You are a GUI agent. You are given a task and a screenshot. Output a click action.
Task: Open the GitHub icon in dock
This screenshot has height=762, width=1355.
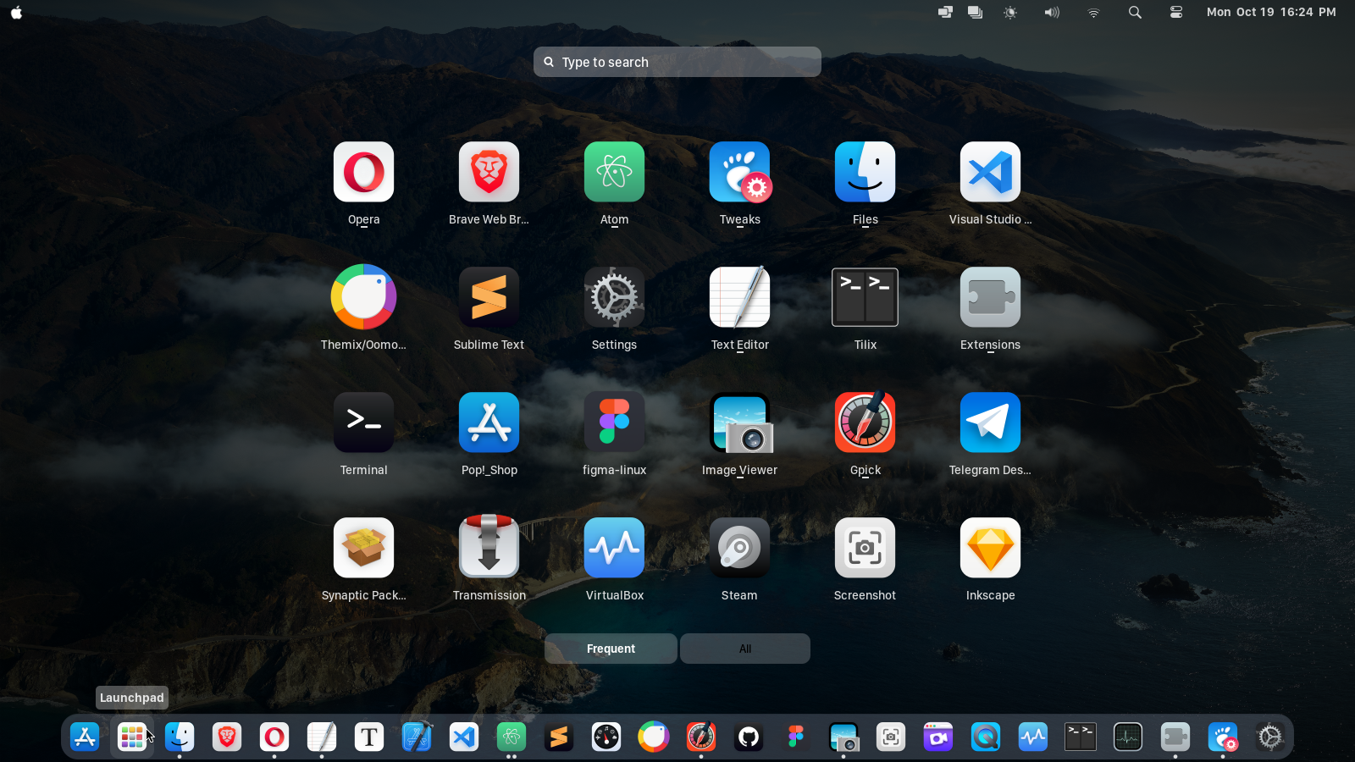pyautogui.click(x=749, y=737)
